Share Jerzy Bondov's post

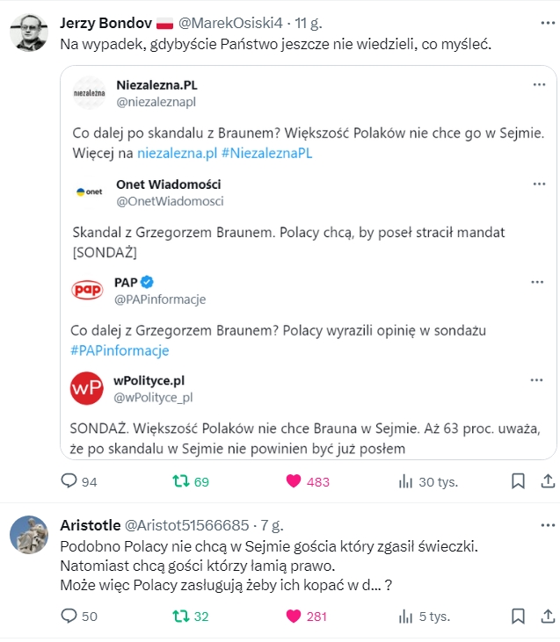pos(547,481)
